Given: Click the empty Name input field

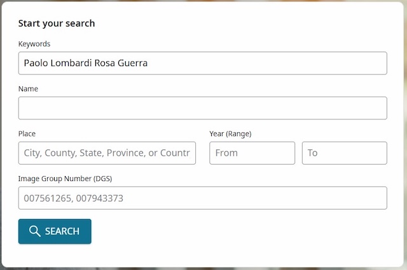Looking at the screenshot, I should (x=202, y=108).
